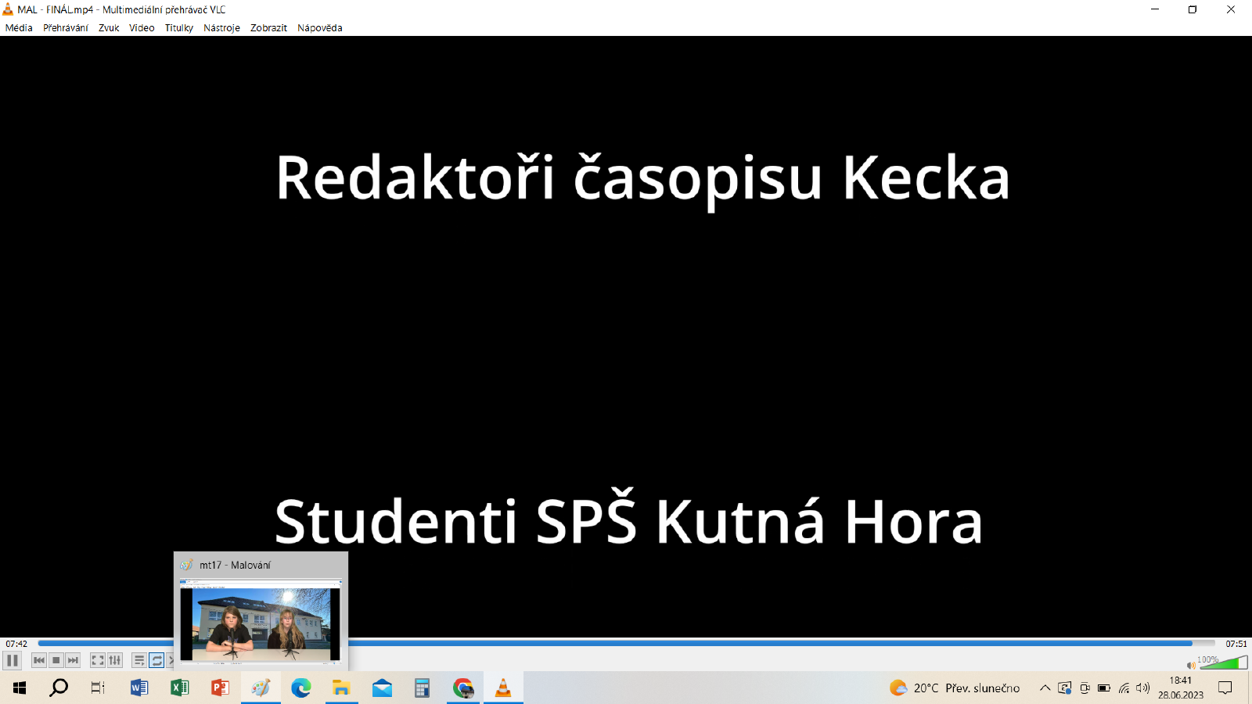Viewport: 1252px width, 704px height.
Task: Stop playback with the stop button
Action: 56,660
